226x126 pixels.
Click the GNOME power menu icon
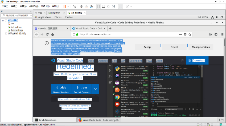point(222,17)
